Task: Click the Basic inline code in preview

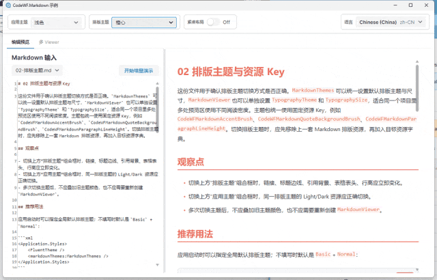Action: [x=323, y=254]
